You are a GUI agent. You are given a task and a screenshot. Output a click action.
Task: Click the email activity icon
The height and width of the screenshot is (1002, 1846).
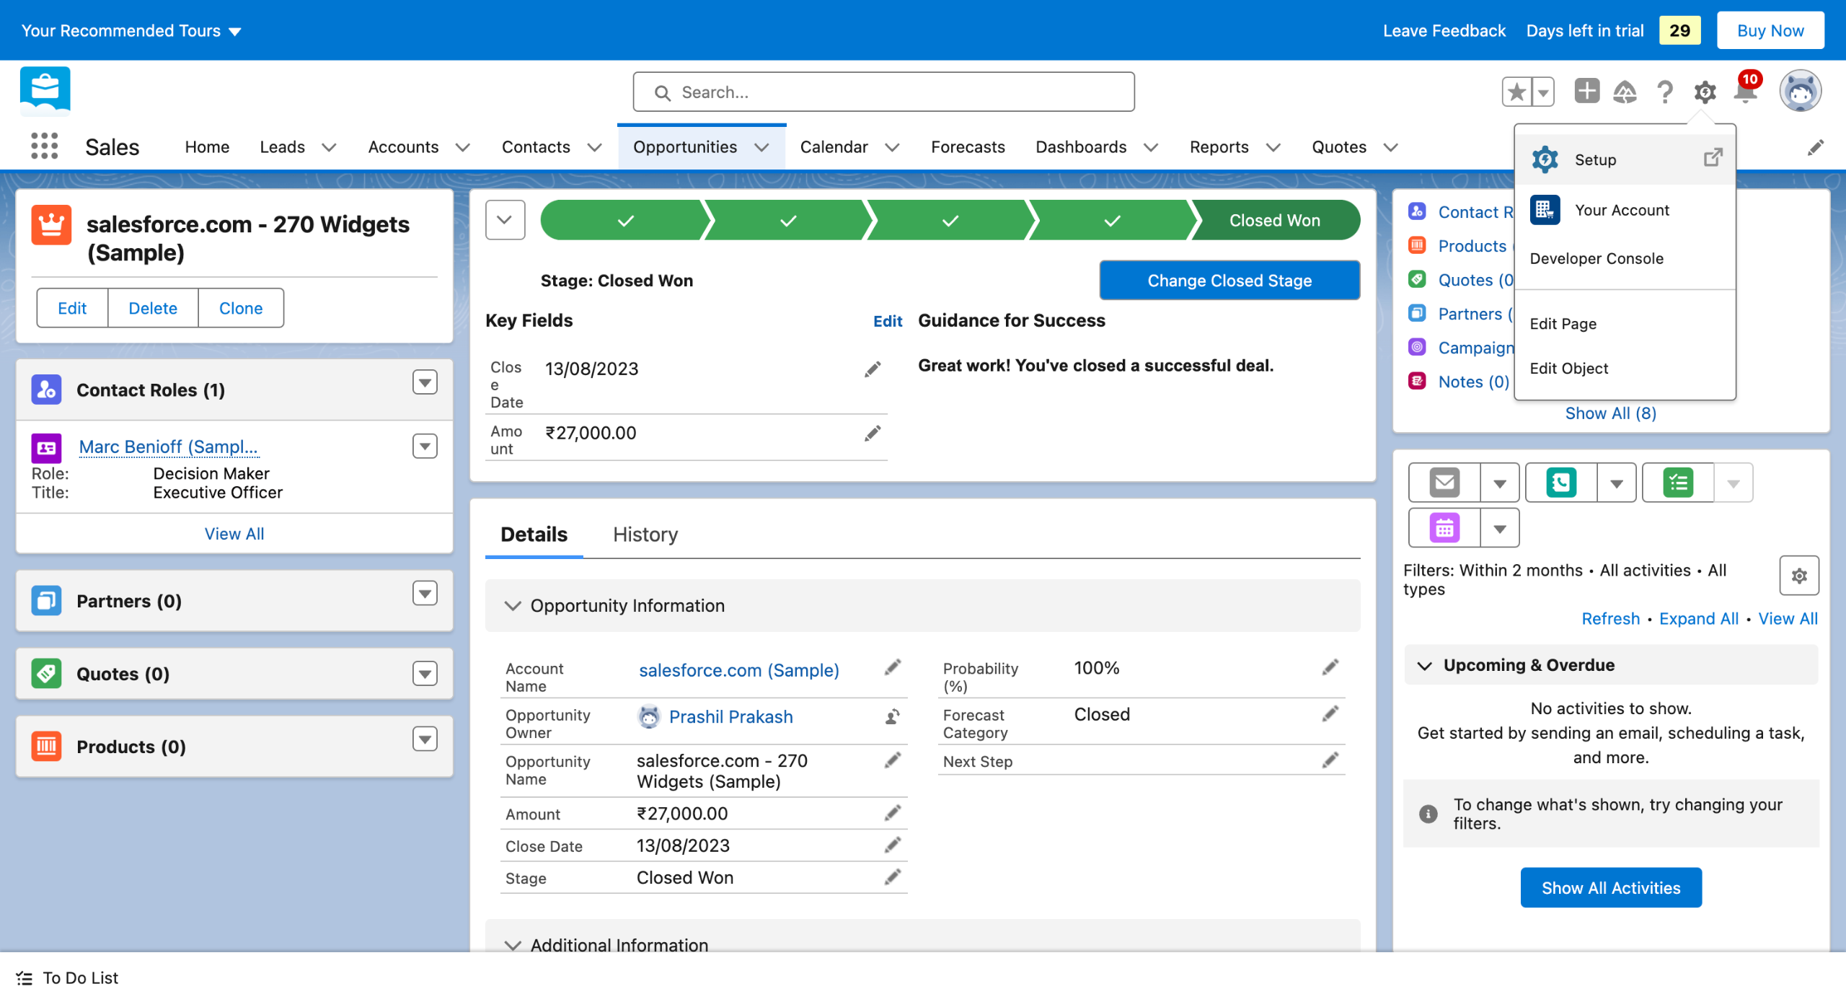coord(1444,483)
